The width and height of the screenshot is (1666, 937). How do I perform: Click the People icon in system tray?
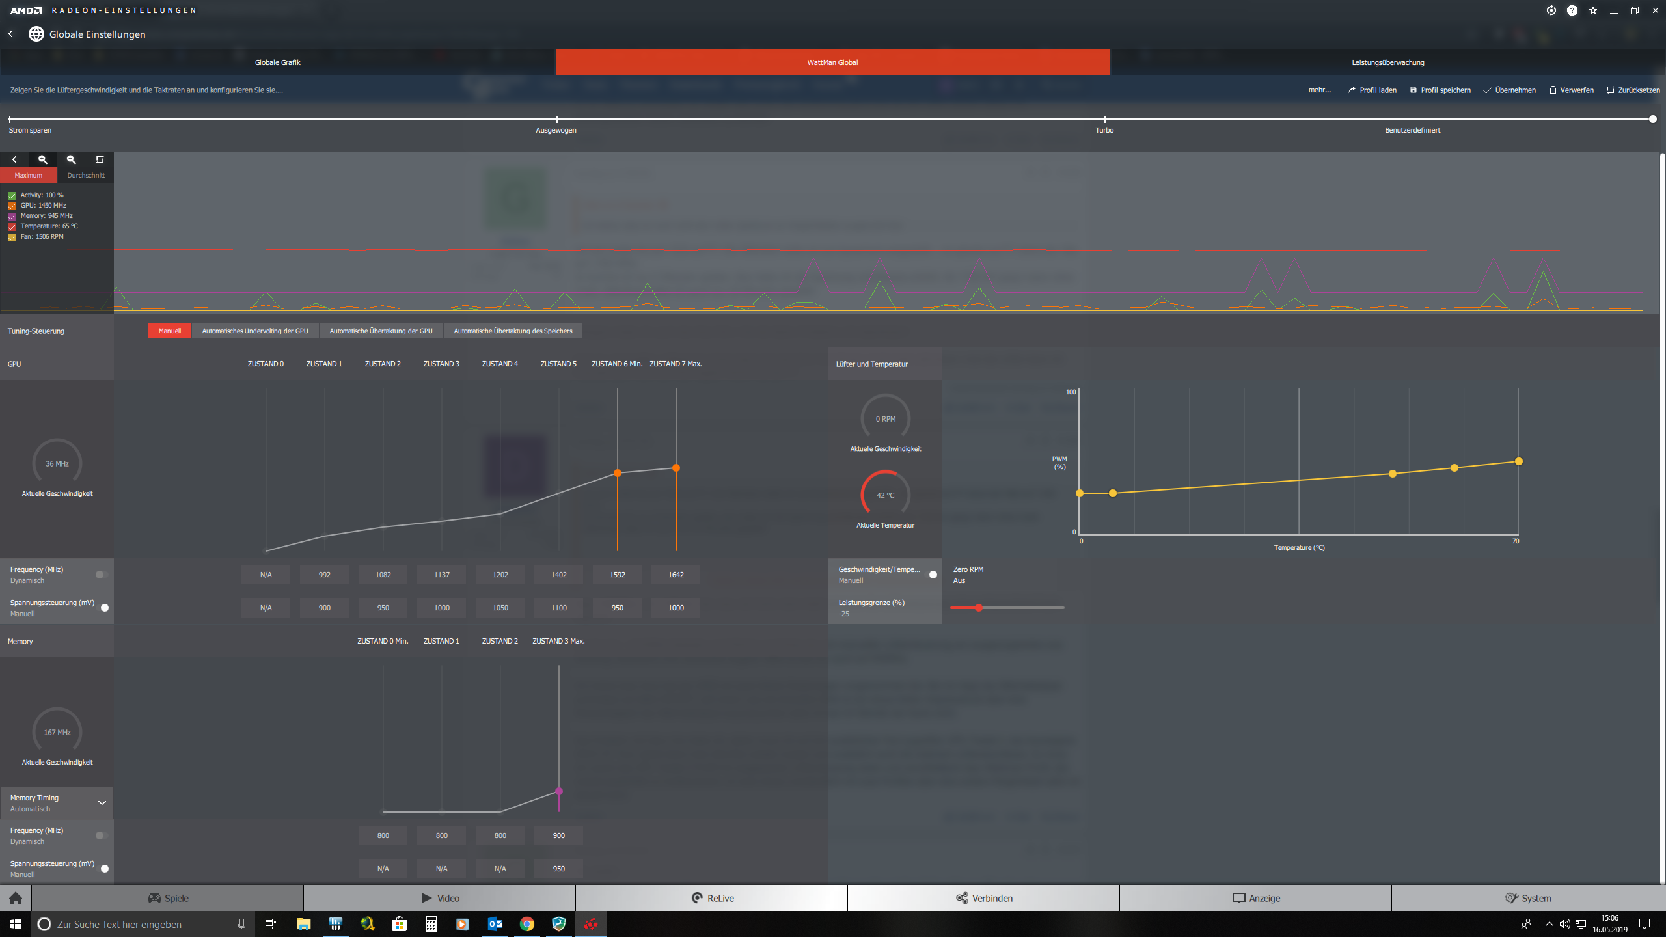click(1526, 924)
